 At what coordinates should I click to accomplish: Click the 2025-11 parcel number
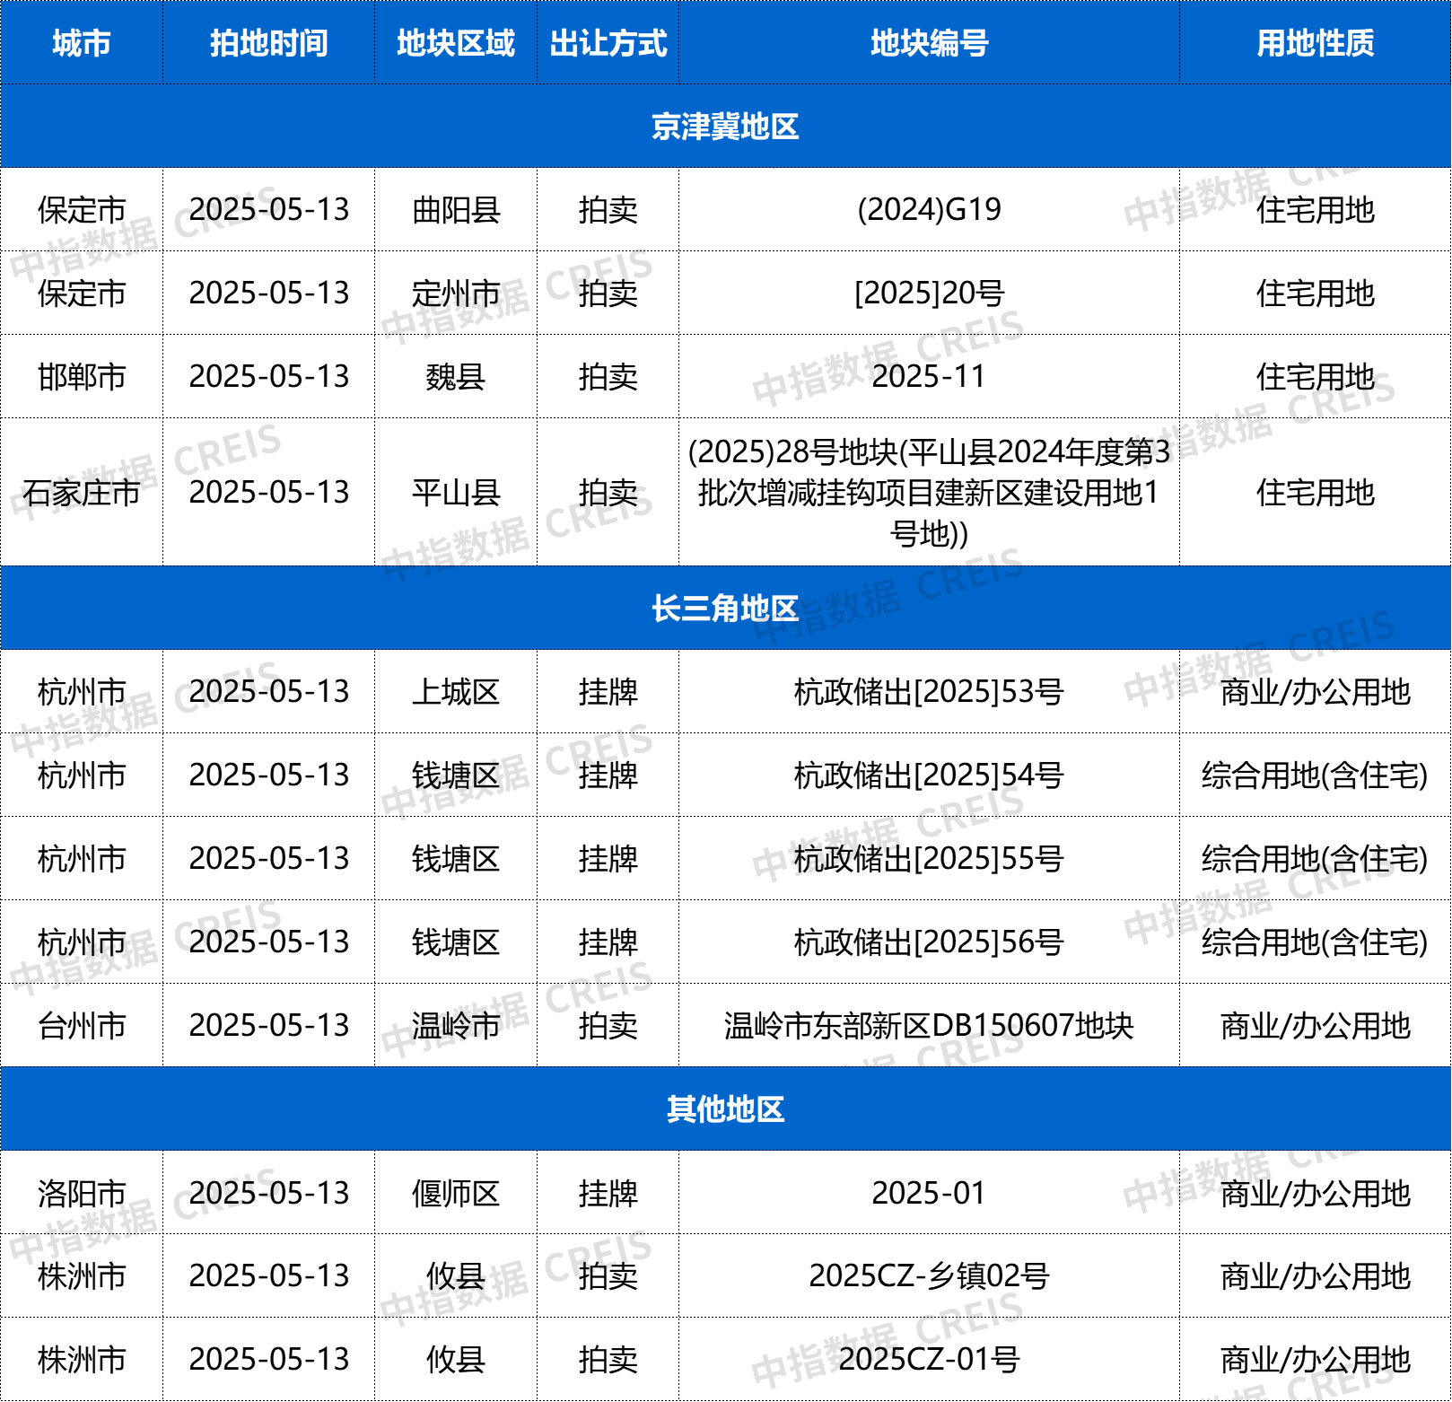point(930,377)
